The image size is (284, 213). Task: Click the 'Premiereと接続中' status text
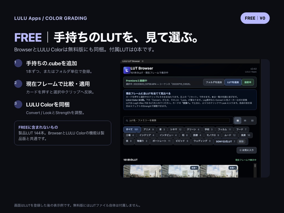(136, 81)
